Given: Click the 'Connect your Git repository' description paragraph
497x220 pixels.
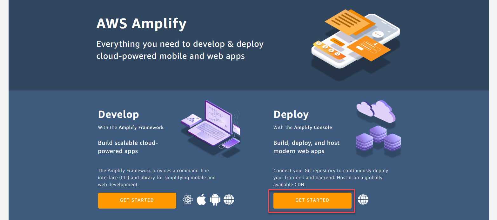Looking at the screenshot, I should 331,177.
